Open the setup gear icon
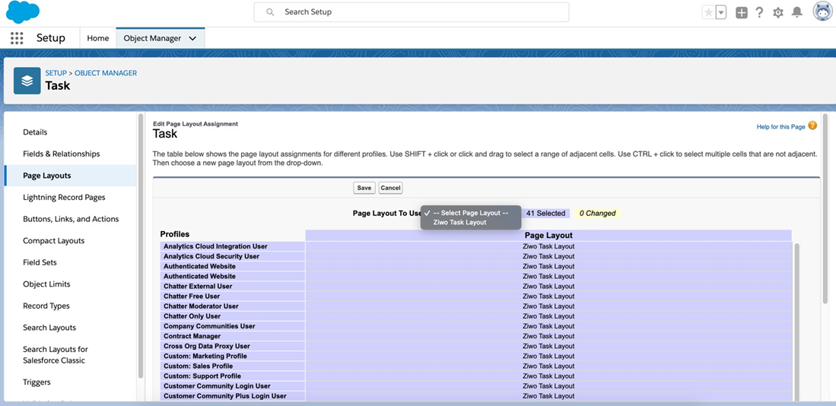This screenshot has width=836, height=406. (778, 13)
